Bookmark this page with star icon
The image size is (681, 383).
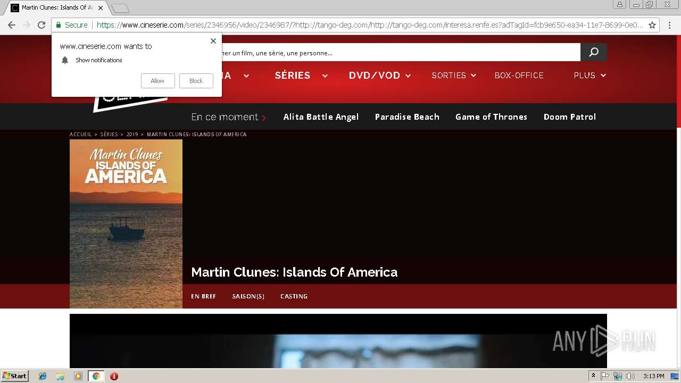(652, 25)
